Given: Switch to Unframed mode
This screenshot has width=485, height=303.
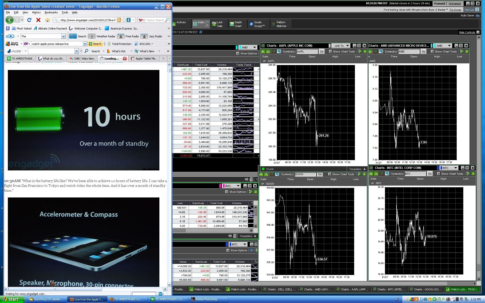Looking at the screenshot, I should tap(455, 4).
